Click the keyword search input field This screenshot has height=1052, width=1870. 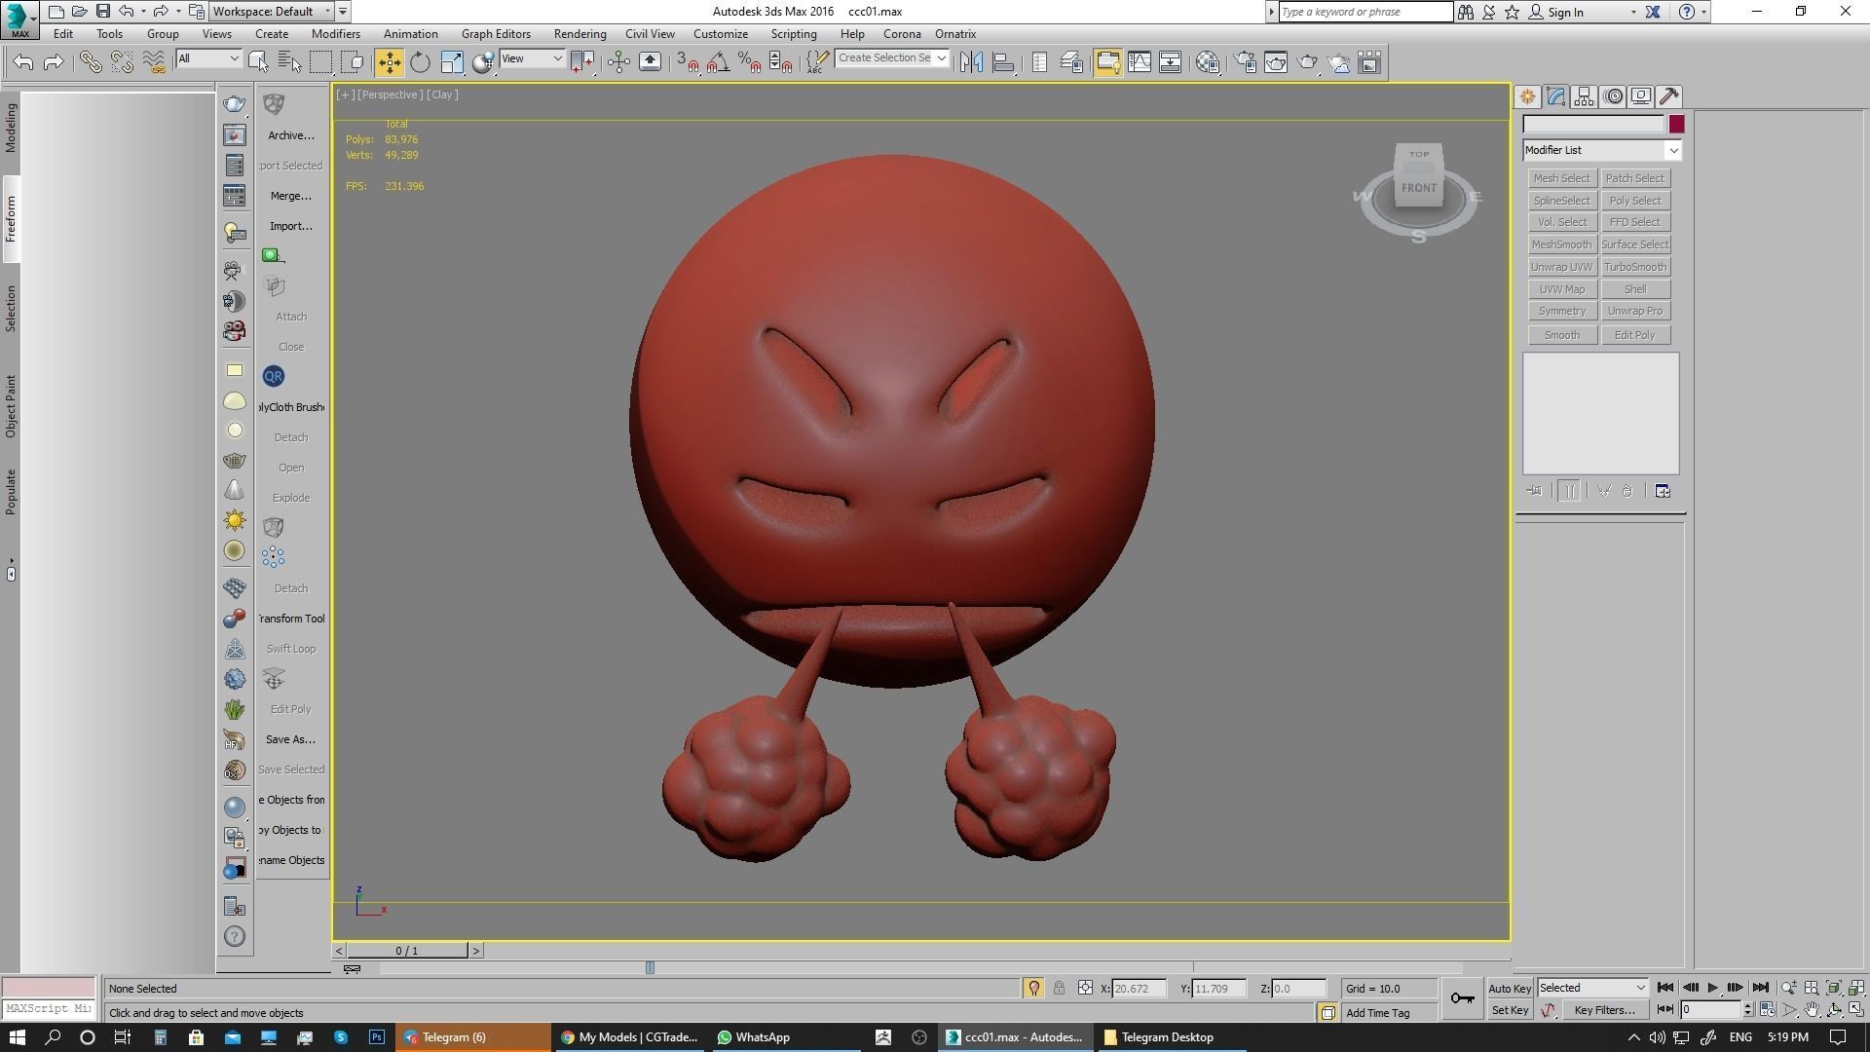coord(1365,12)
